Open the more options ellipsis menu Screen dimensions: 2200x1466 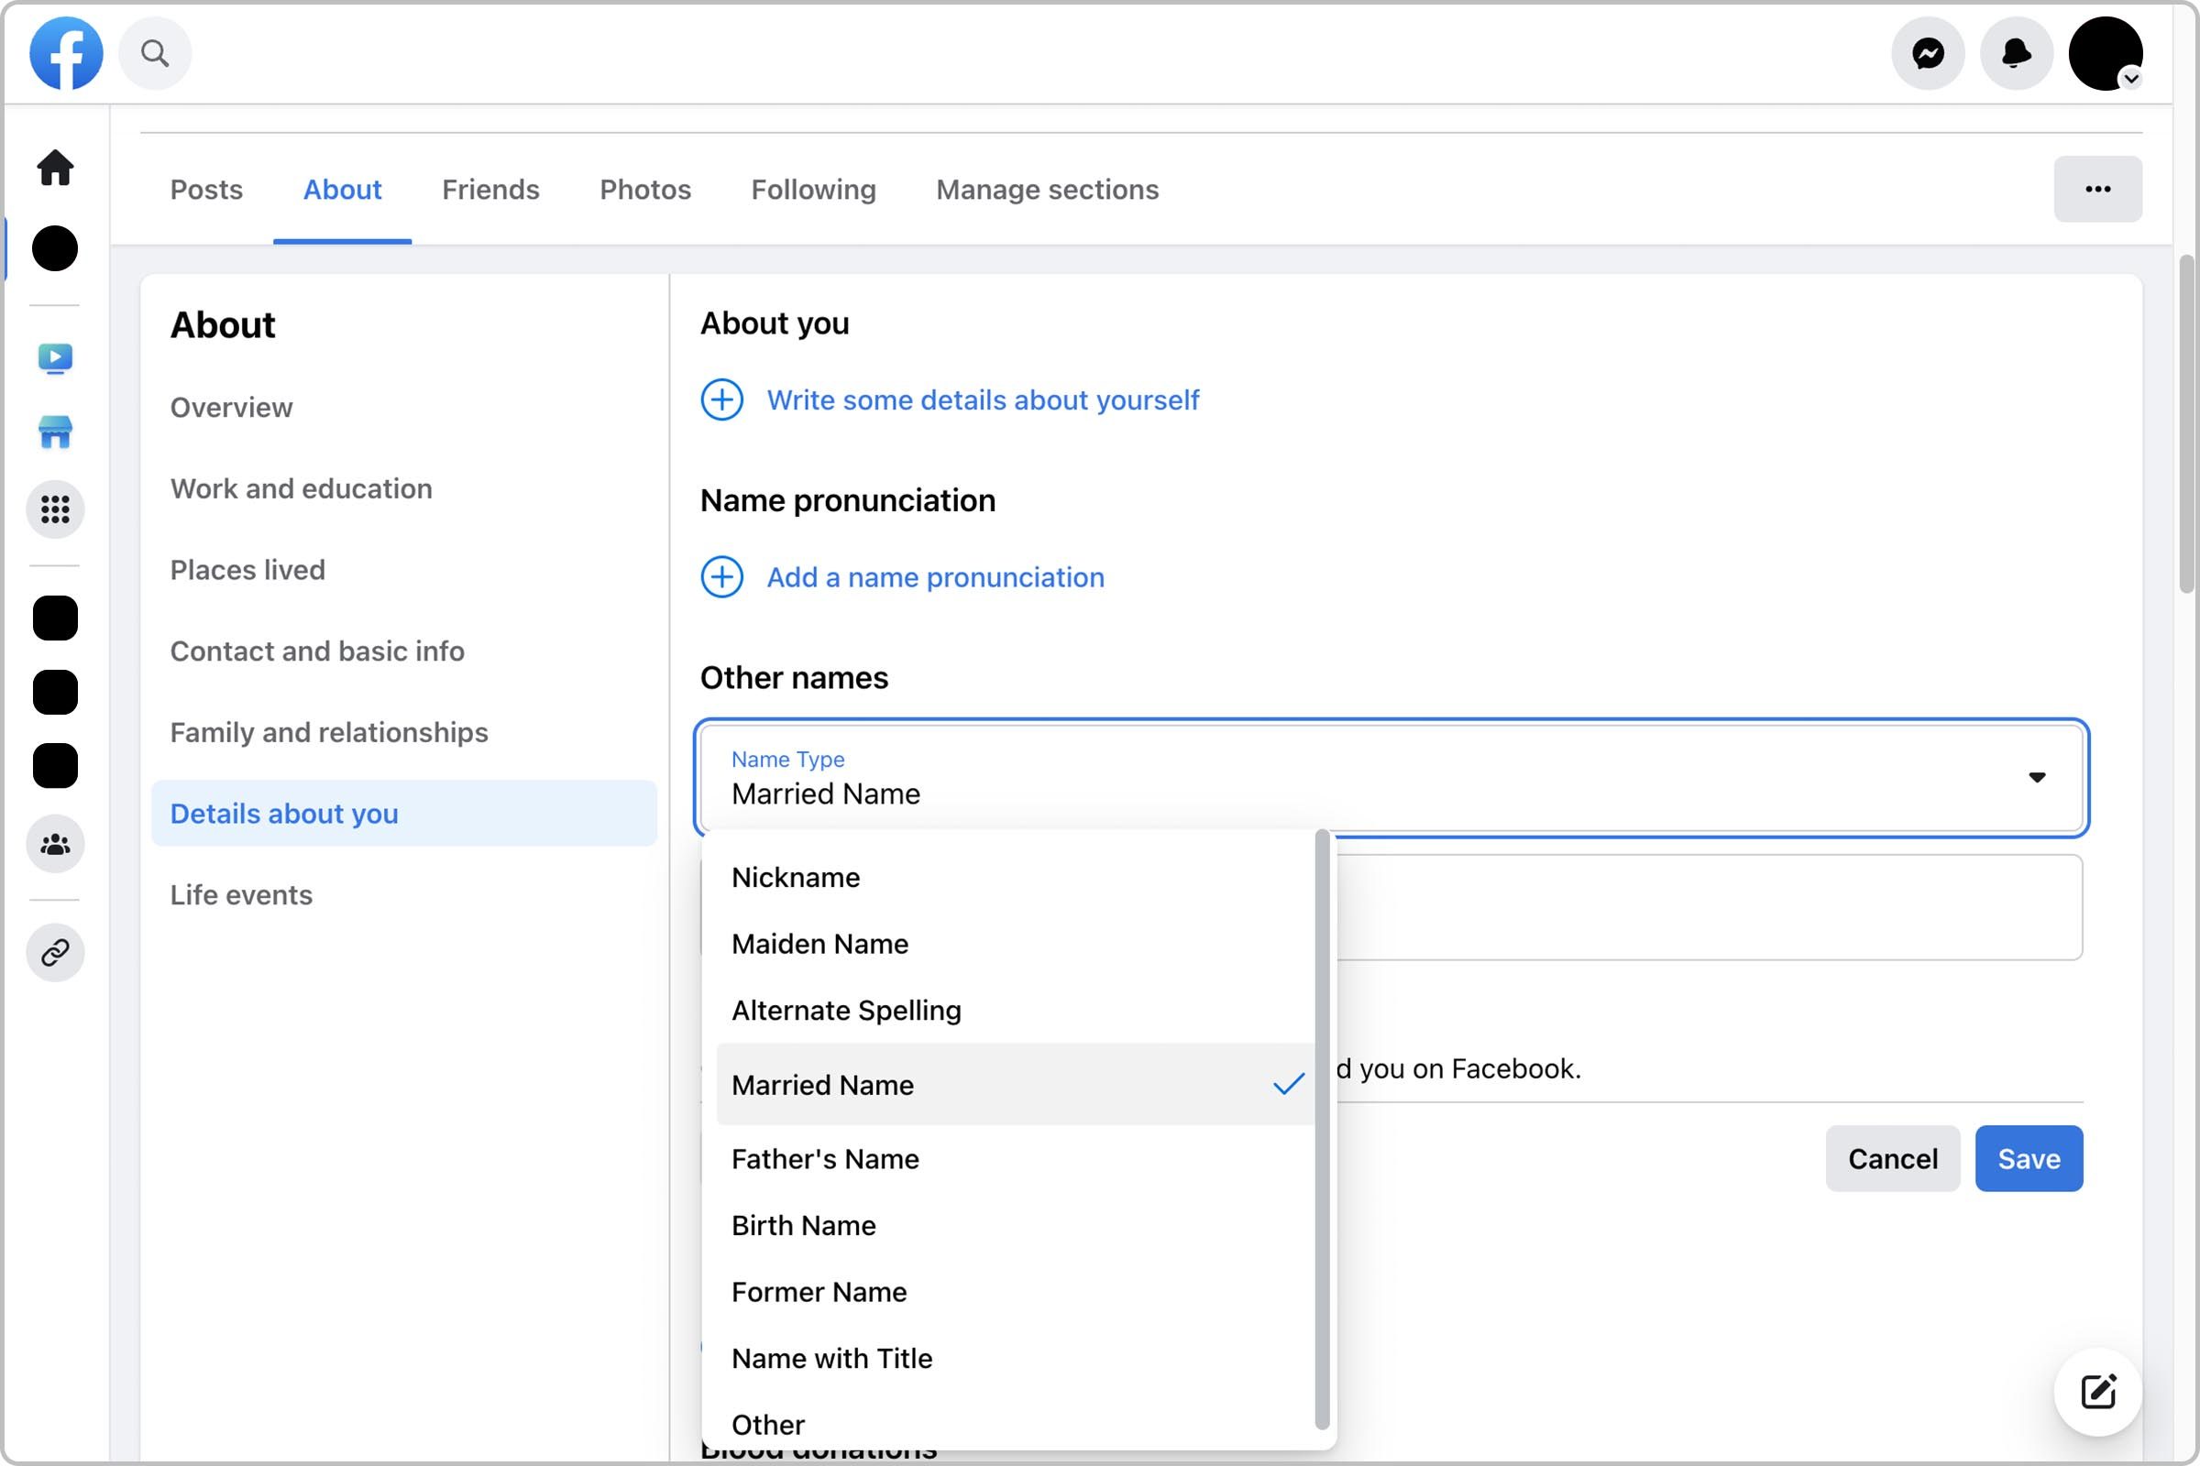pos(2097,188)
